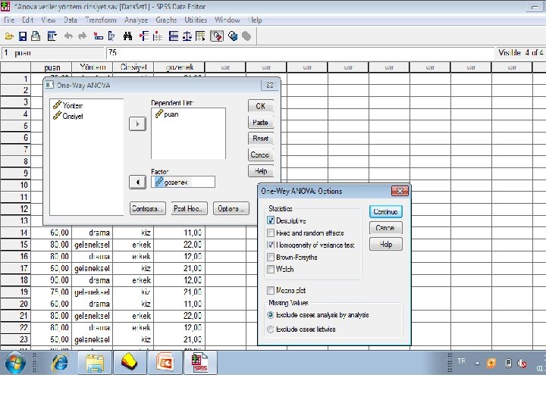Click the Print toolbar icon
Viewport: 546px width, 409px height.
coord(36,36)
